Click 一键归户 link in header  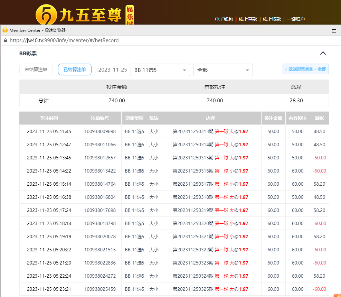click(296, 19)
